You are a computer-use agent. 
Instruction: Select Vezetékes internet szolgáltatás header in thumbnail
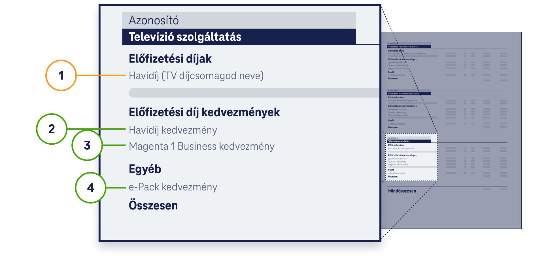(404, 93)
